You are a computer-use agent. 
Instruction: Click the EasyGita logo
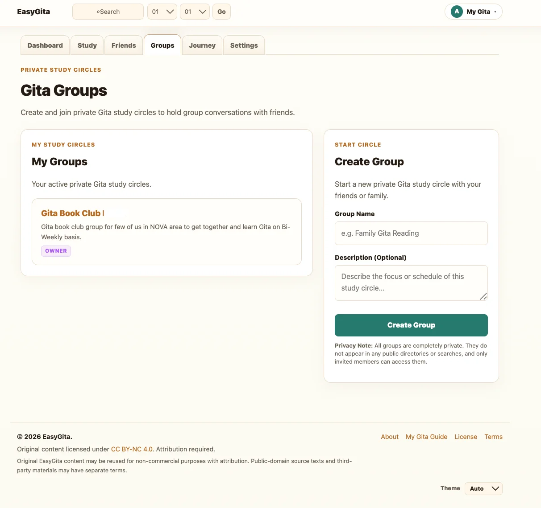click(33, 12)
